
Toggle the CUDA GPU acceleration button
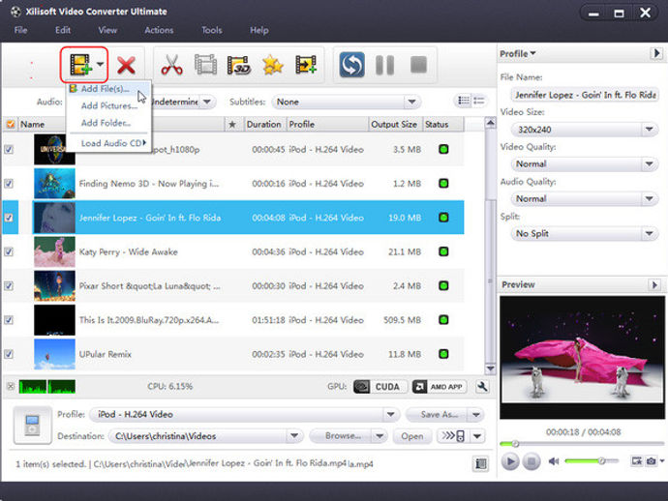pyautogui.click(x=380, y=387)
